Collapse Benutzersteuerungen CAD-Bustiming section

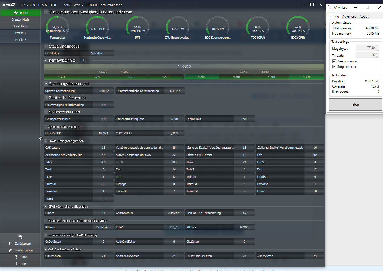pyautogui.click(x=46, y=235)
